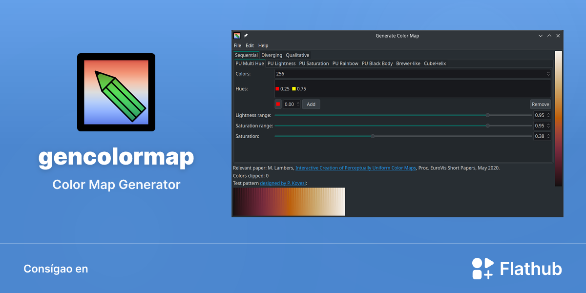The width and height of the screenshot is (586, 293).
Task: Click the hue value spinbox arrows
Action: point(298,104)
